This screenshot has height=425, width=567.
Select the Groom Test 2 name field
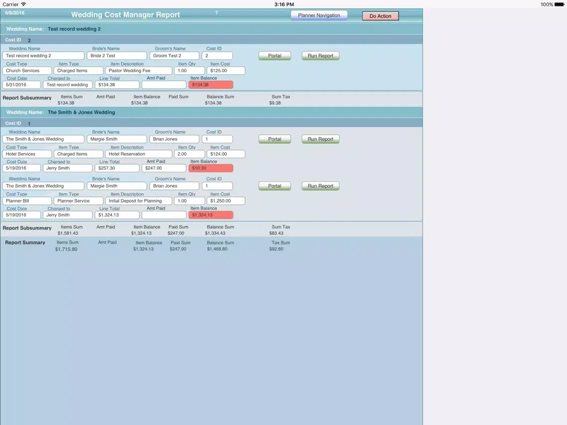[174, 56]
